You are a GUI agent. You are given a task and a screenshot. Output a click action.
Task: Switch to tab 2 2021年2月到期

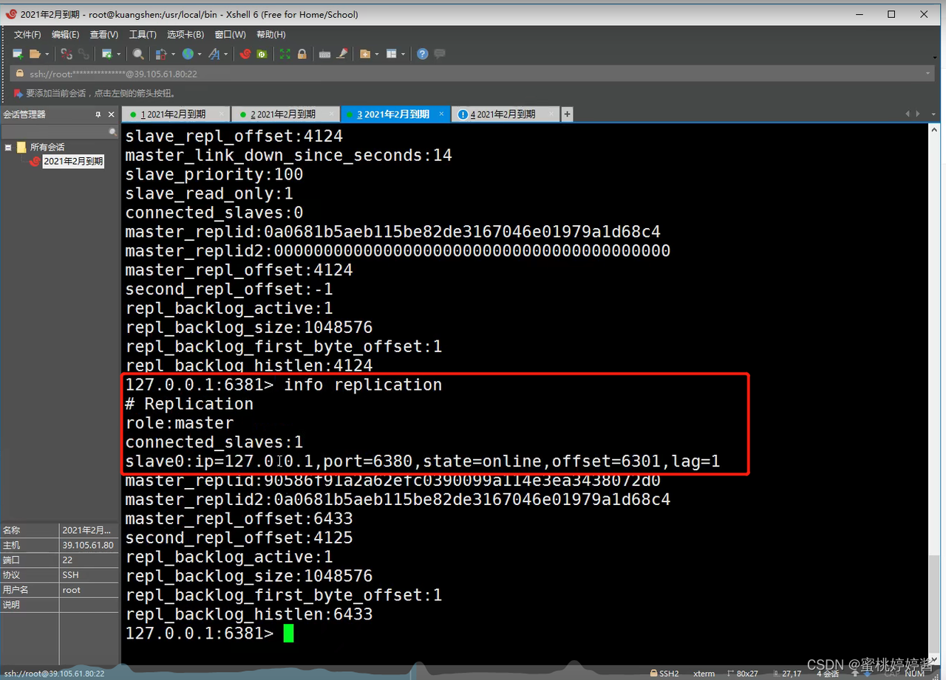coord(285,114)
